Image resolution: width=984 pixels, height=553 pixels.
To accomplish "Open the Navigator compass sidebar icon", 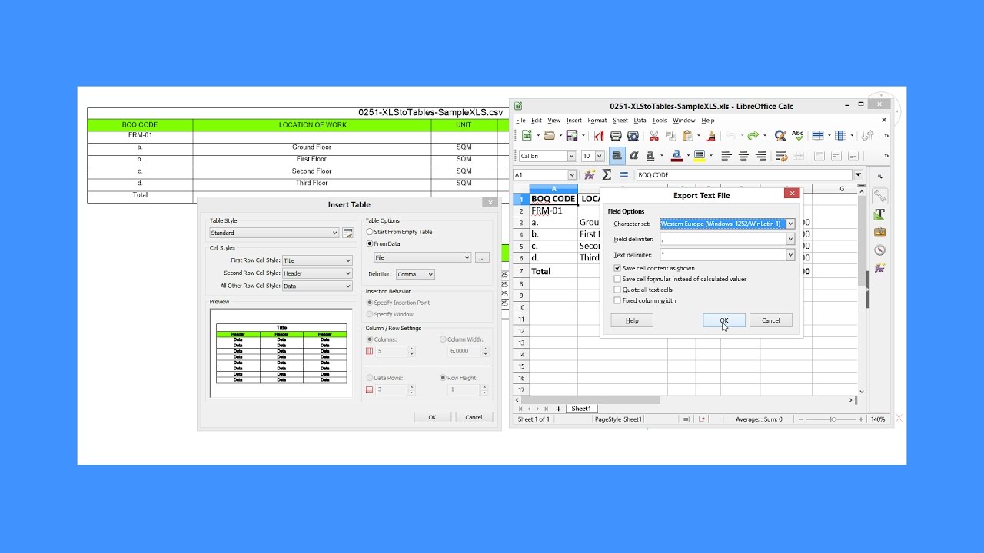I will 880,250.
